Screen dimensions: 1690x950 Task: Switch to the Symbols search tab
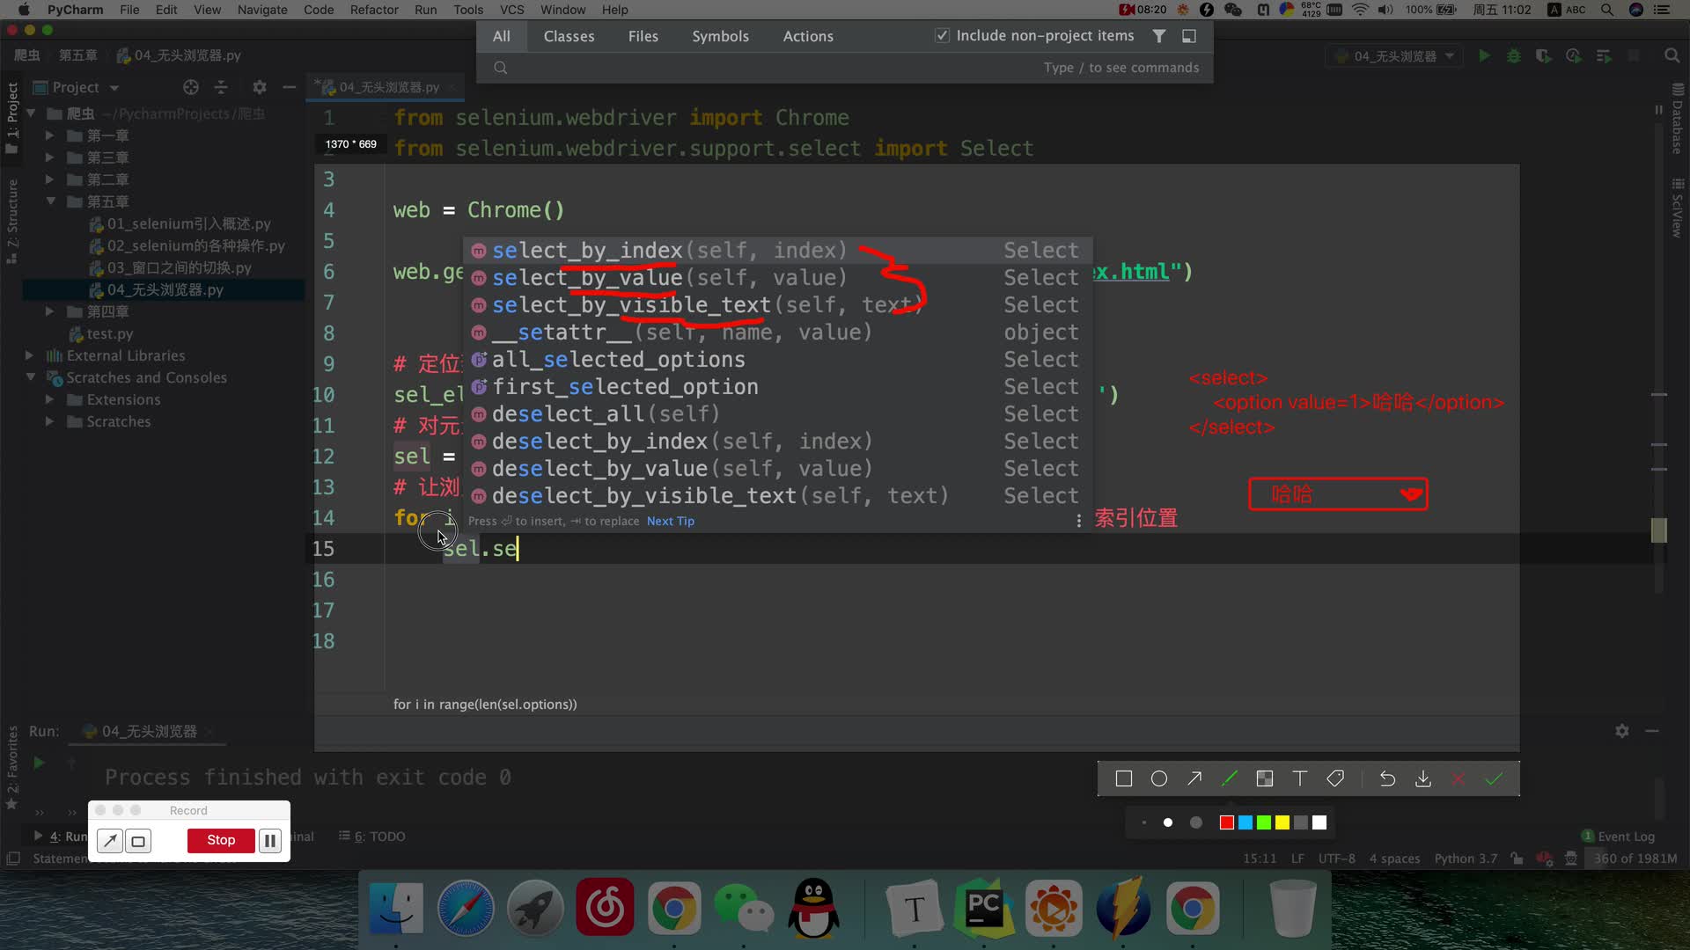[720, 36]
